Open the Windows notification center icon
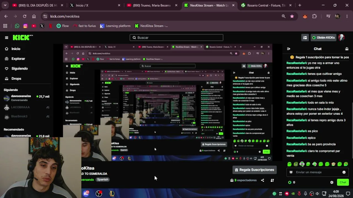 348,194
